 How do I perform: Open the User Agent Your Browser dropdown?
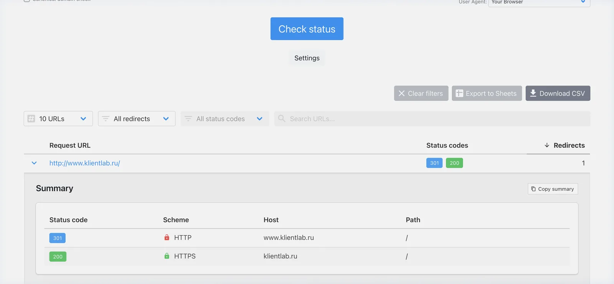point(539,2)
